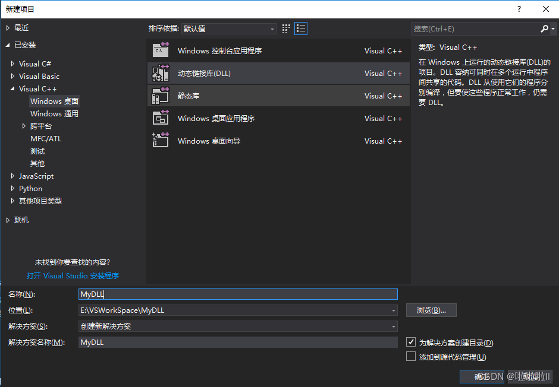Open the 位置 path dropdown
Image resolution: width=559 pixels, height=387 pixels.
click(393, 310)
